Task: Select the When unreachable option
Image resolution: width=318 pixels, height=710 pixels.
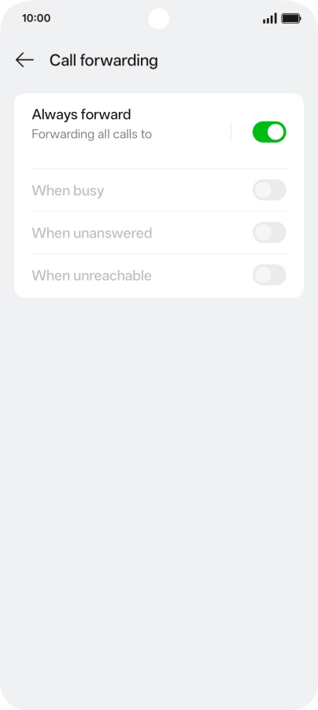Action: coord(159,275)
